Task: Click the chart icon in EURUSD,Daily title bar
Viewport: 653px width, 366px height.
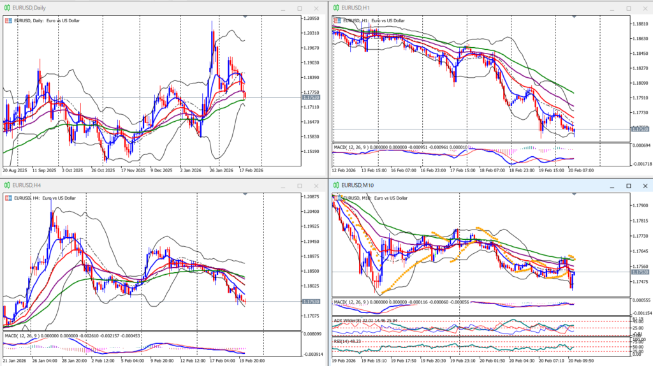Action: (x=7, y=8)
